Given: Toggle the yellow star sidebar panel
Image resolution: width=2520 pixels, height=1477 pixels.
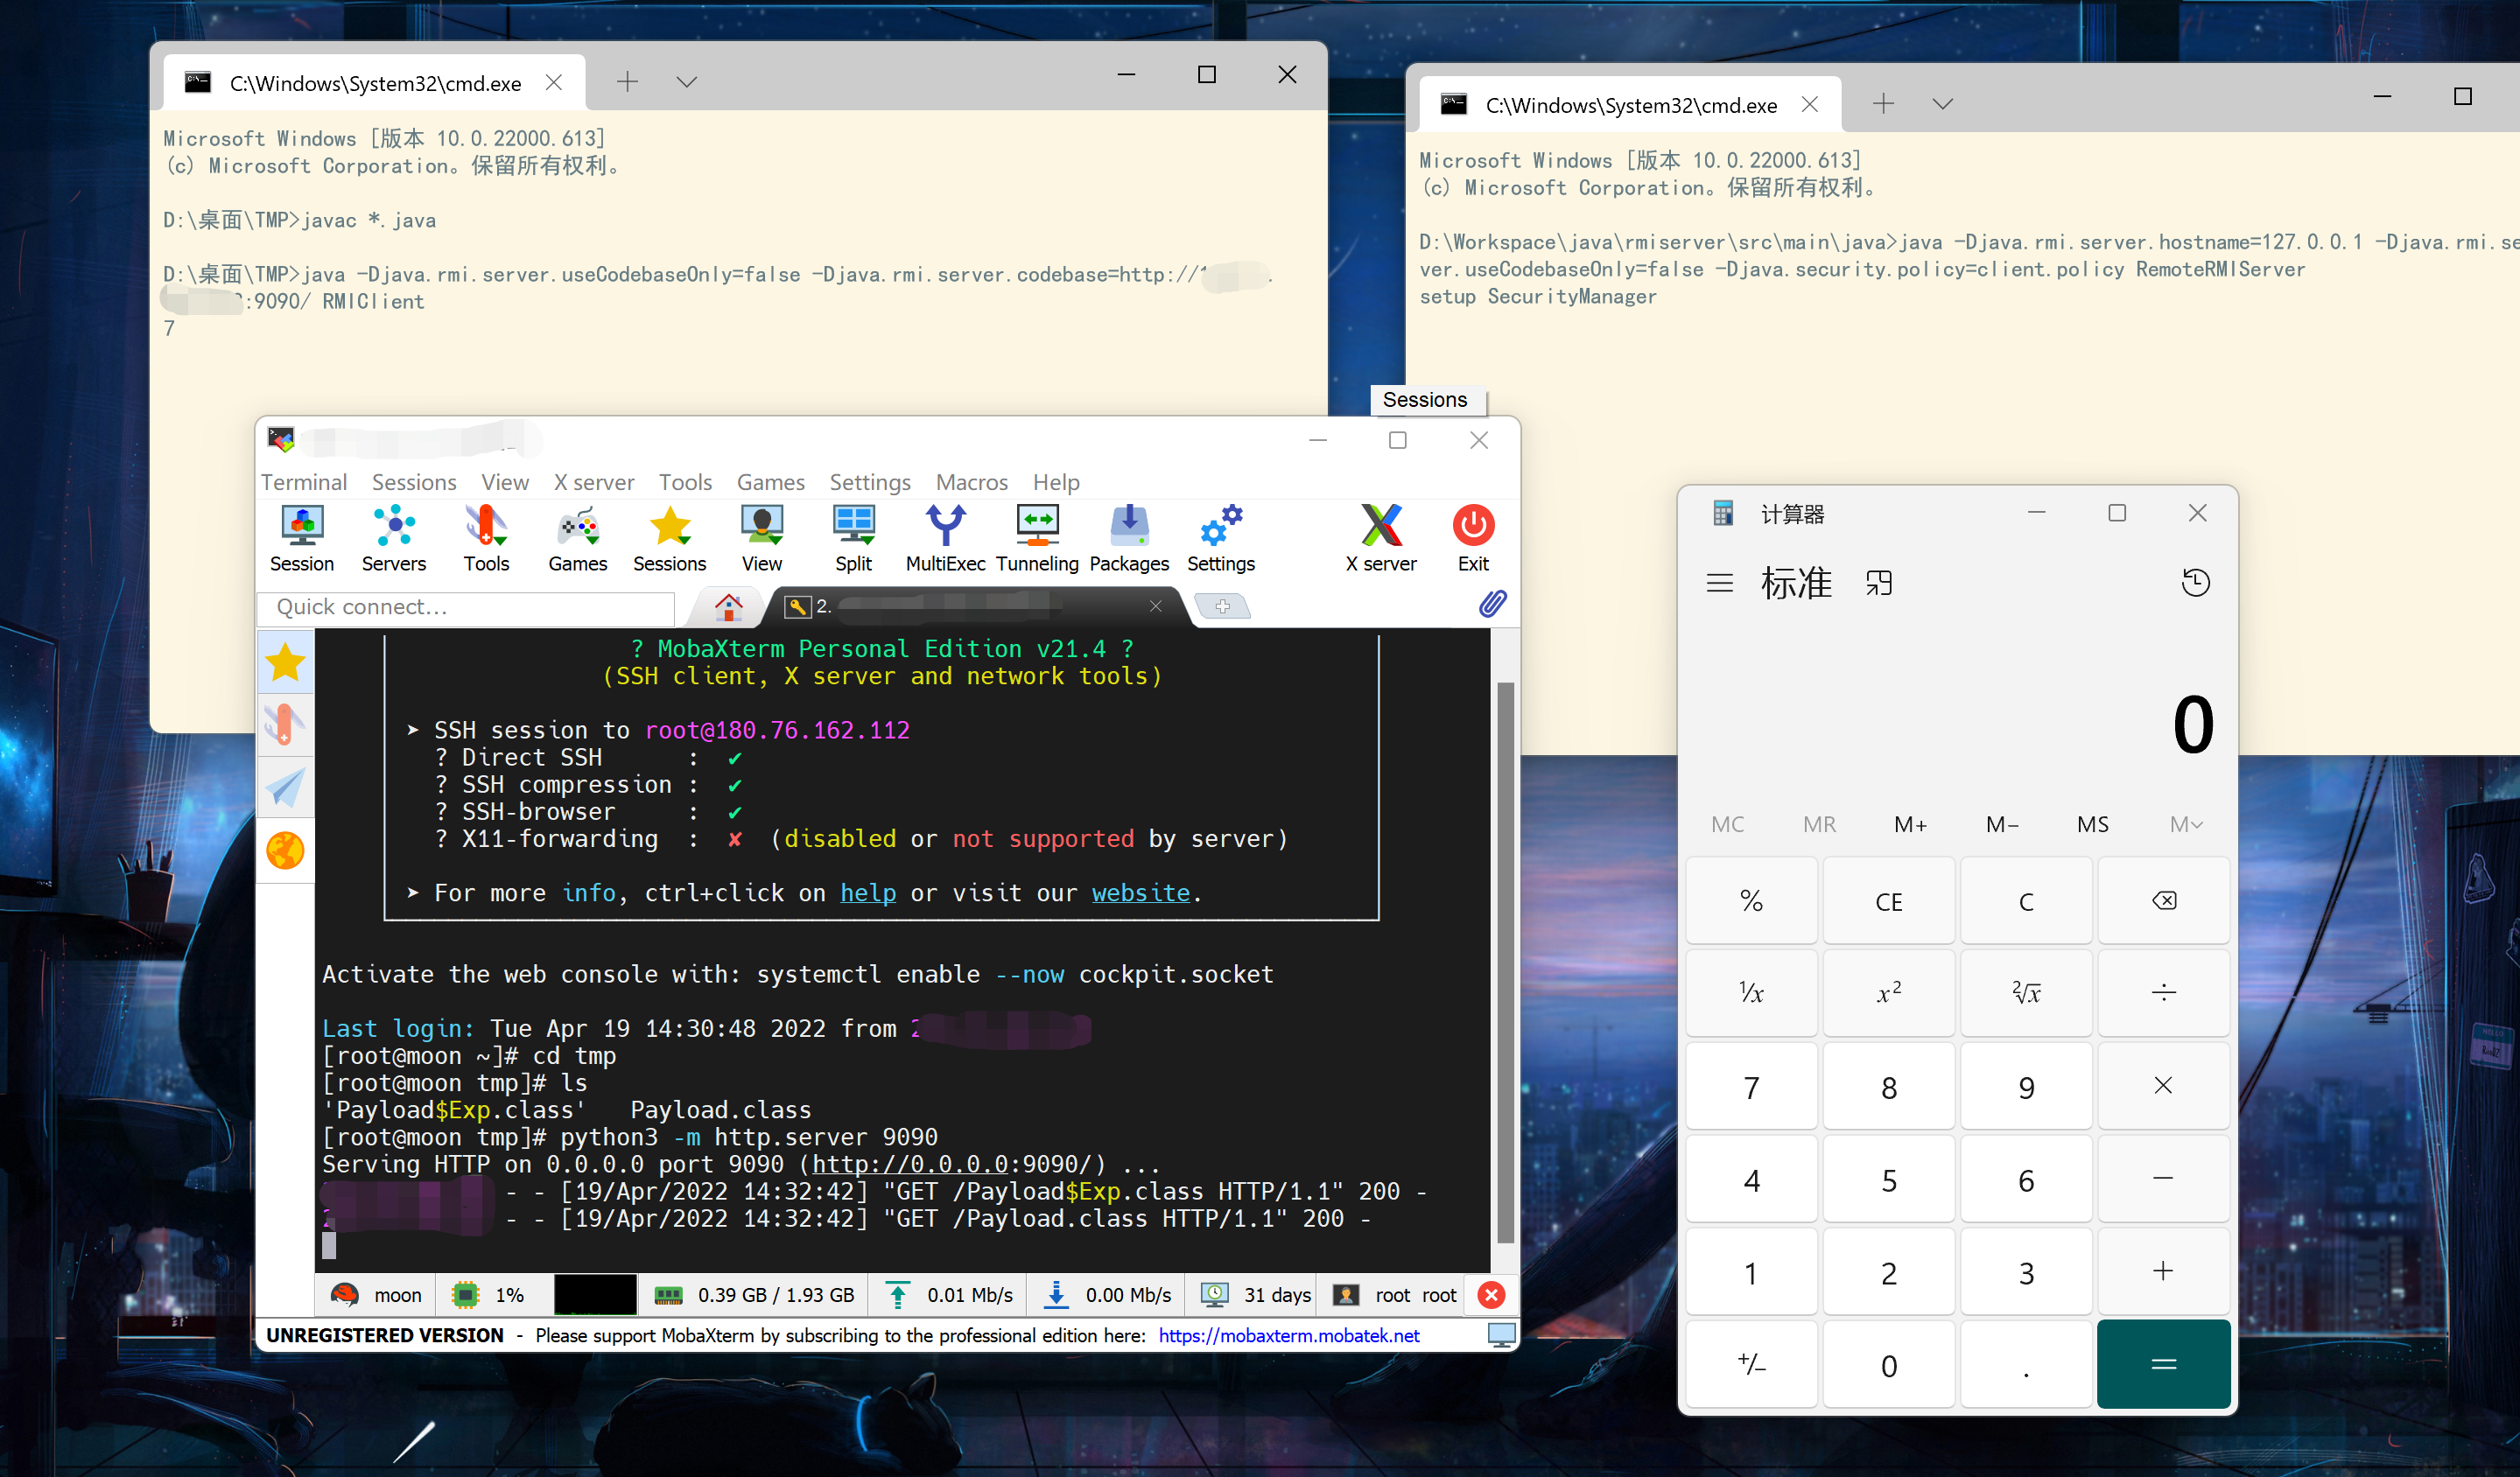Looking at the screenshot, I should click(285, 661).
